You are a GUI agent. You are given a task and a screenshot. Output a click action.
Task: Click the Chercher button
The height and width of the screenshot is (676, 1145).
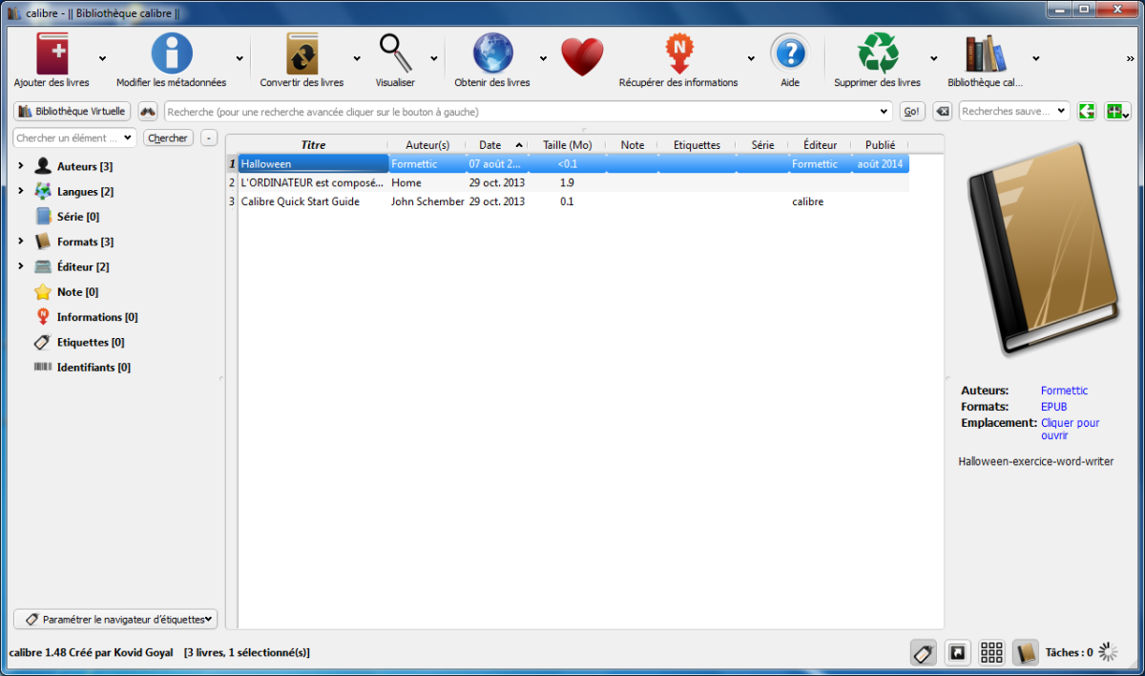coord(168,138)
